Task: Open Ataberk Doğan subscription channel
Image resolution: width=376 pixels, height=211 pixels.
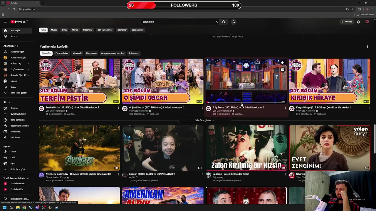Action: click(17, 52)
